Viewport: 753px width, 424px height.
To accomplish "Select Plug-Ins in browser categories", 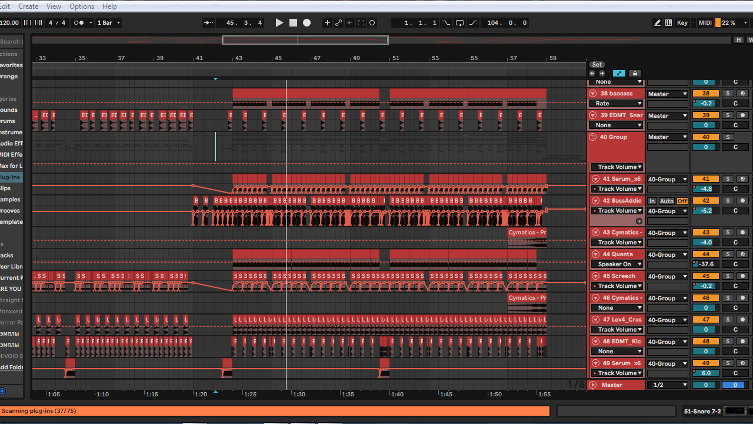I will pyautogui.click(x=11, y=177).
